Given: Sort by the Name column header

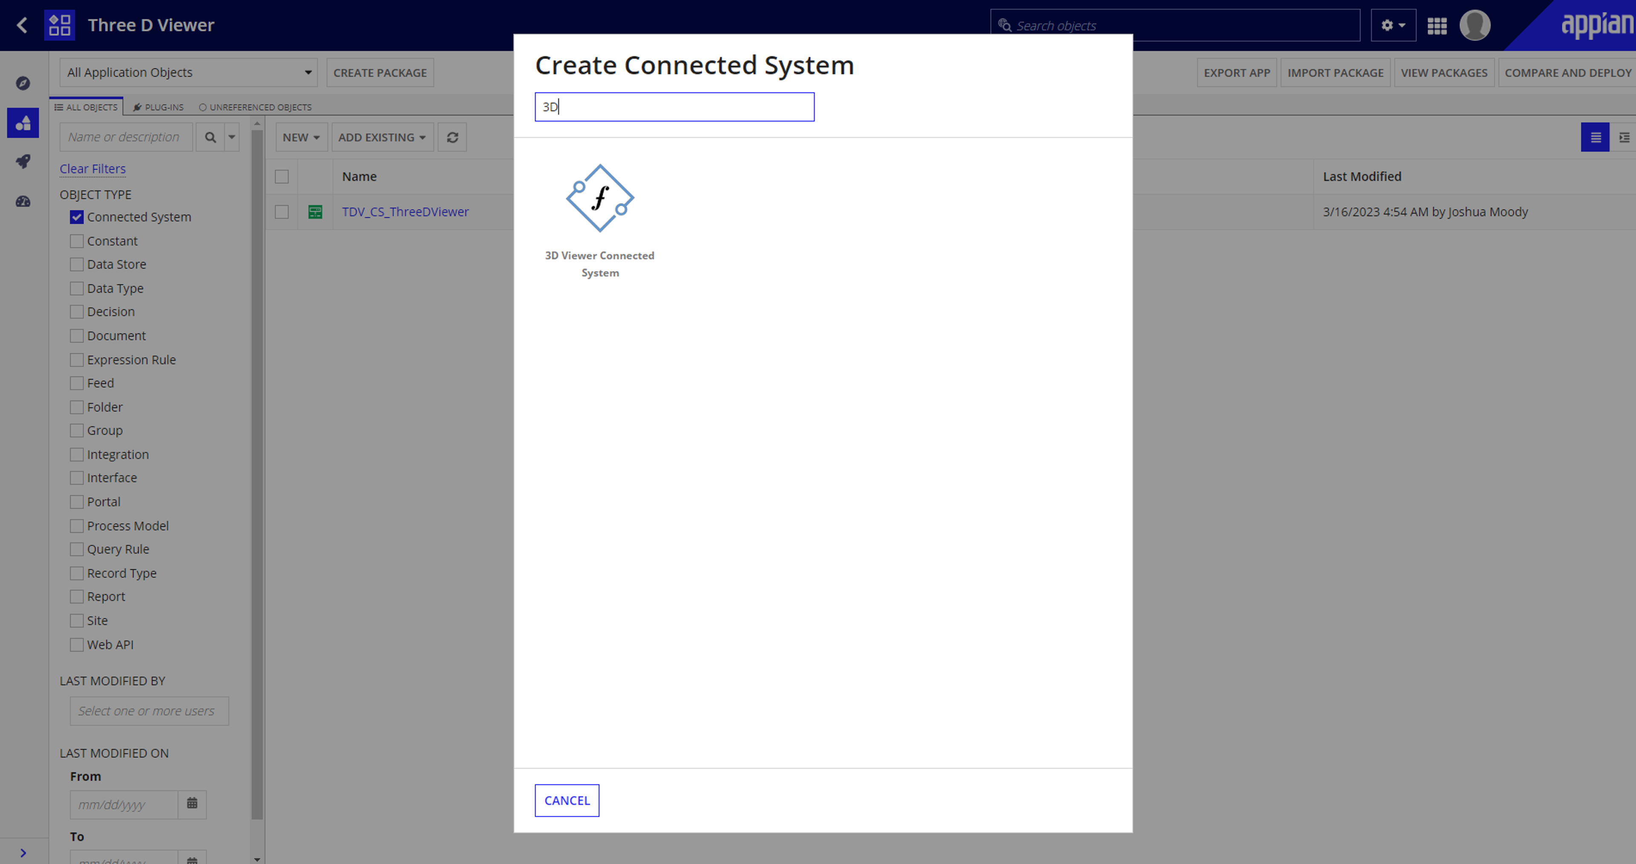Looking at the screenshot, I should point(360,176).
